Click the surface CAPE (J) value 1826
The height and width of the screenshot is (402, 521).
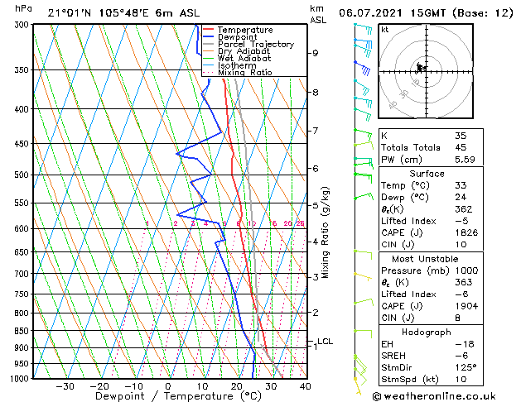[x=466, y=232]
